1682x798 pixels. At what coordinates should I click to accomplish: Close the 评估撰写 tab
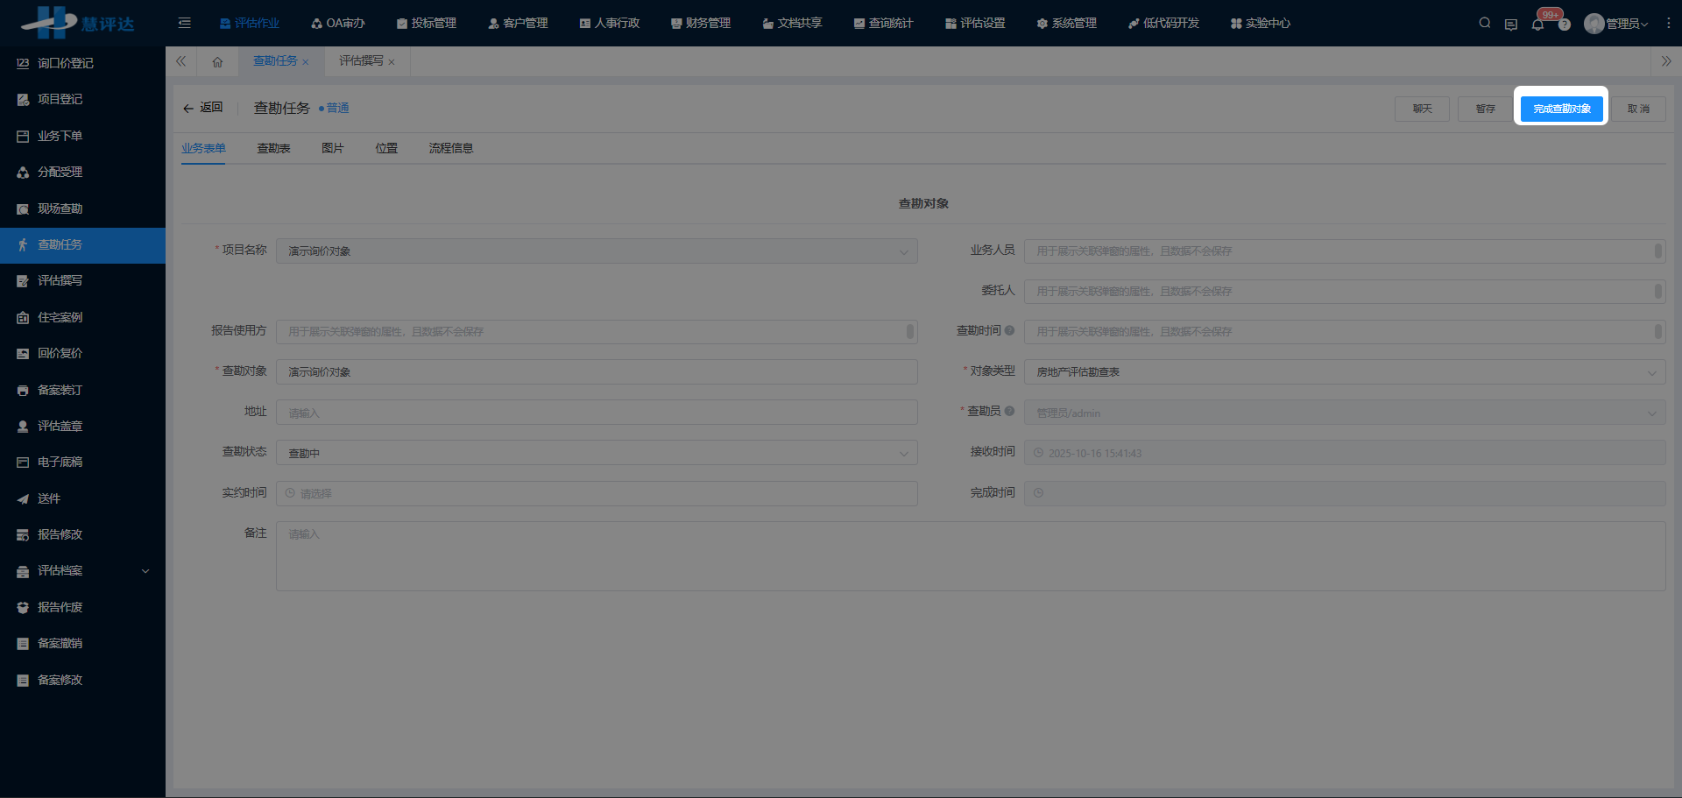[x=393, y=61]
